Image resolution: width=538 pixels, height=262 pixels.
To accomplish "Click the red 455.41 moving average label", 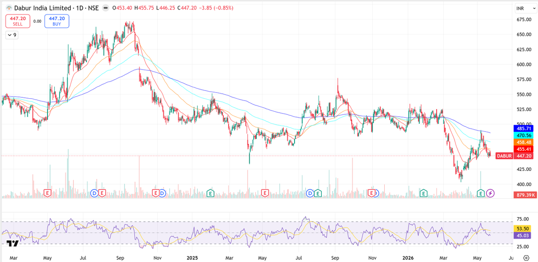I will click(523, 149).
